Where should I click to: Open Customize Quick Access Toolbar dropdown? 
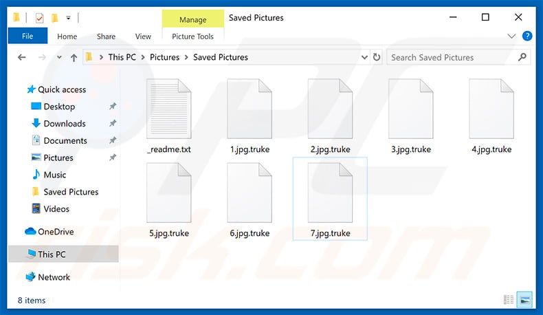(x=69, y=18)
